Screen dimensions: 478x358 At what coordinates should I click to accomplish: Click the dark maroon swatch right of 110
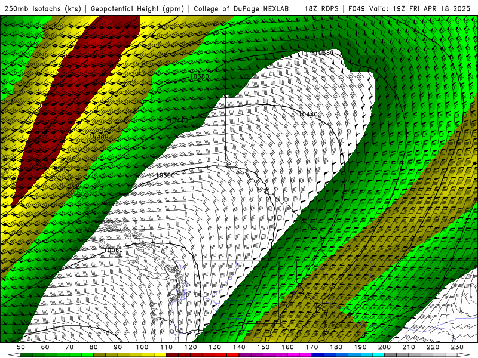pos(172,355)
